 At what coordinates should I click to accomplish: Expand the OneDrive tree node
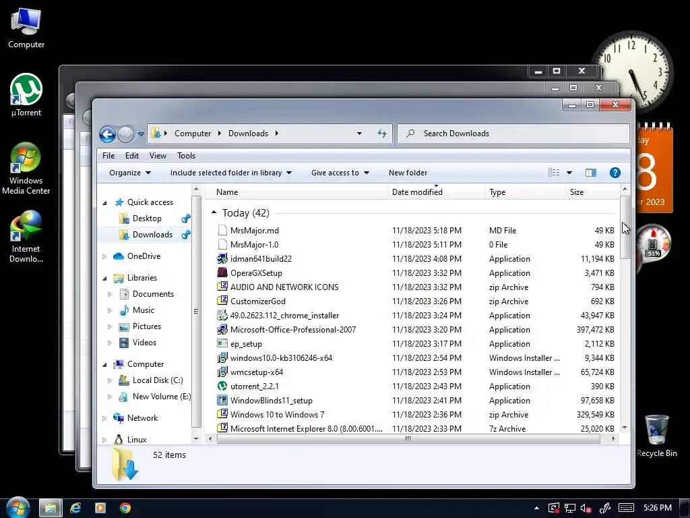tap(104, 256)
